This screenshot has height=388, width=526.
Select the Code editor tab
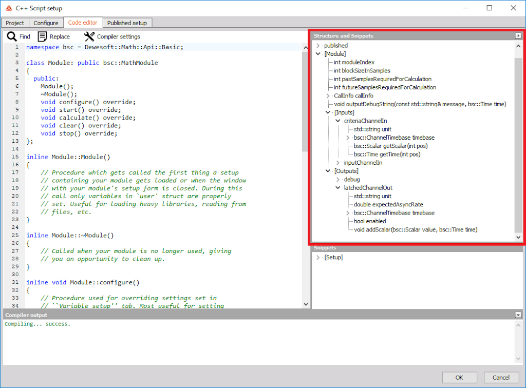tap(83, 23)
